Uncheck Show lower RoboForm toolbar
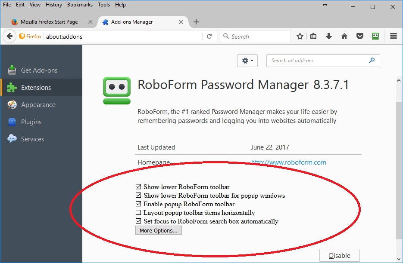The width and height of the screenshot is (403, 263). (x=138, y=187)
